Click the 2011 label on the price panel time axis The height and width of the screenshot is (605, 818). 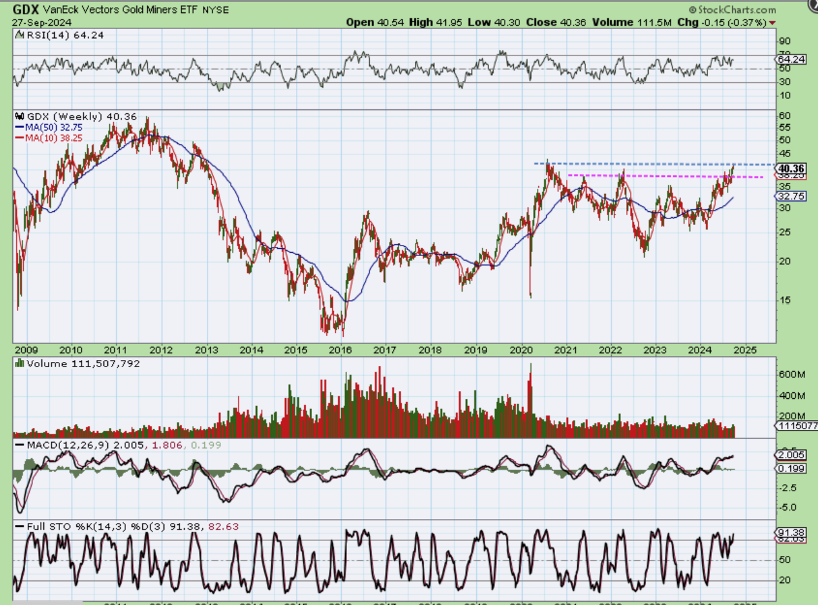point(116,349)
